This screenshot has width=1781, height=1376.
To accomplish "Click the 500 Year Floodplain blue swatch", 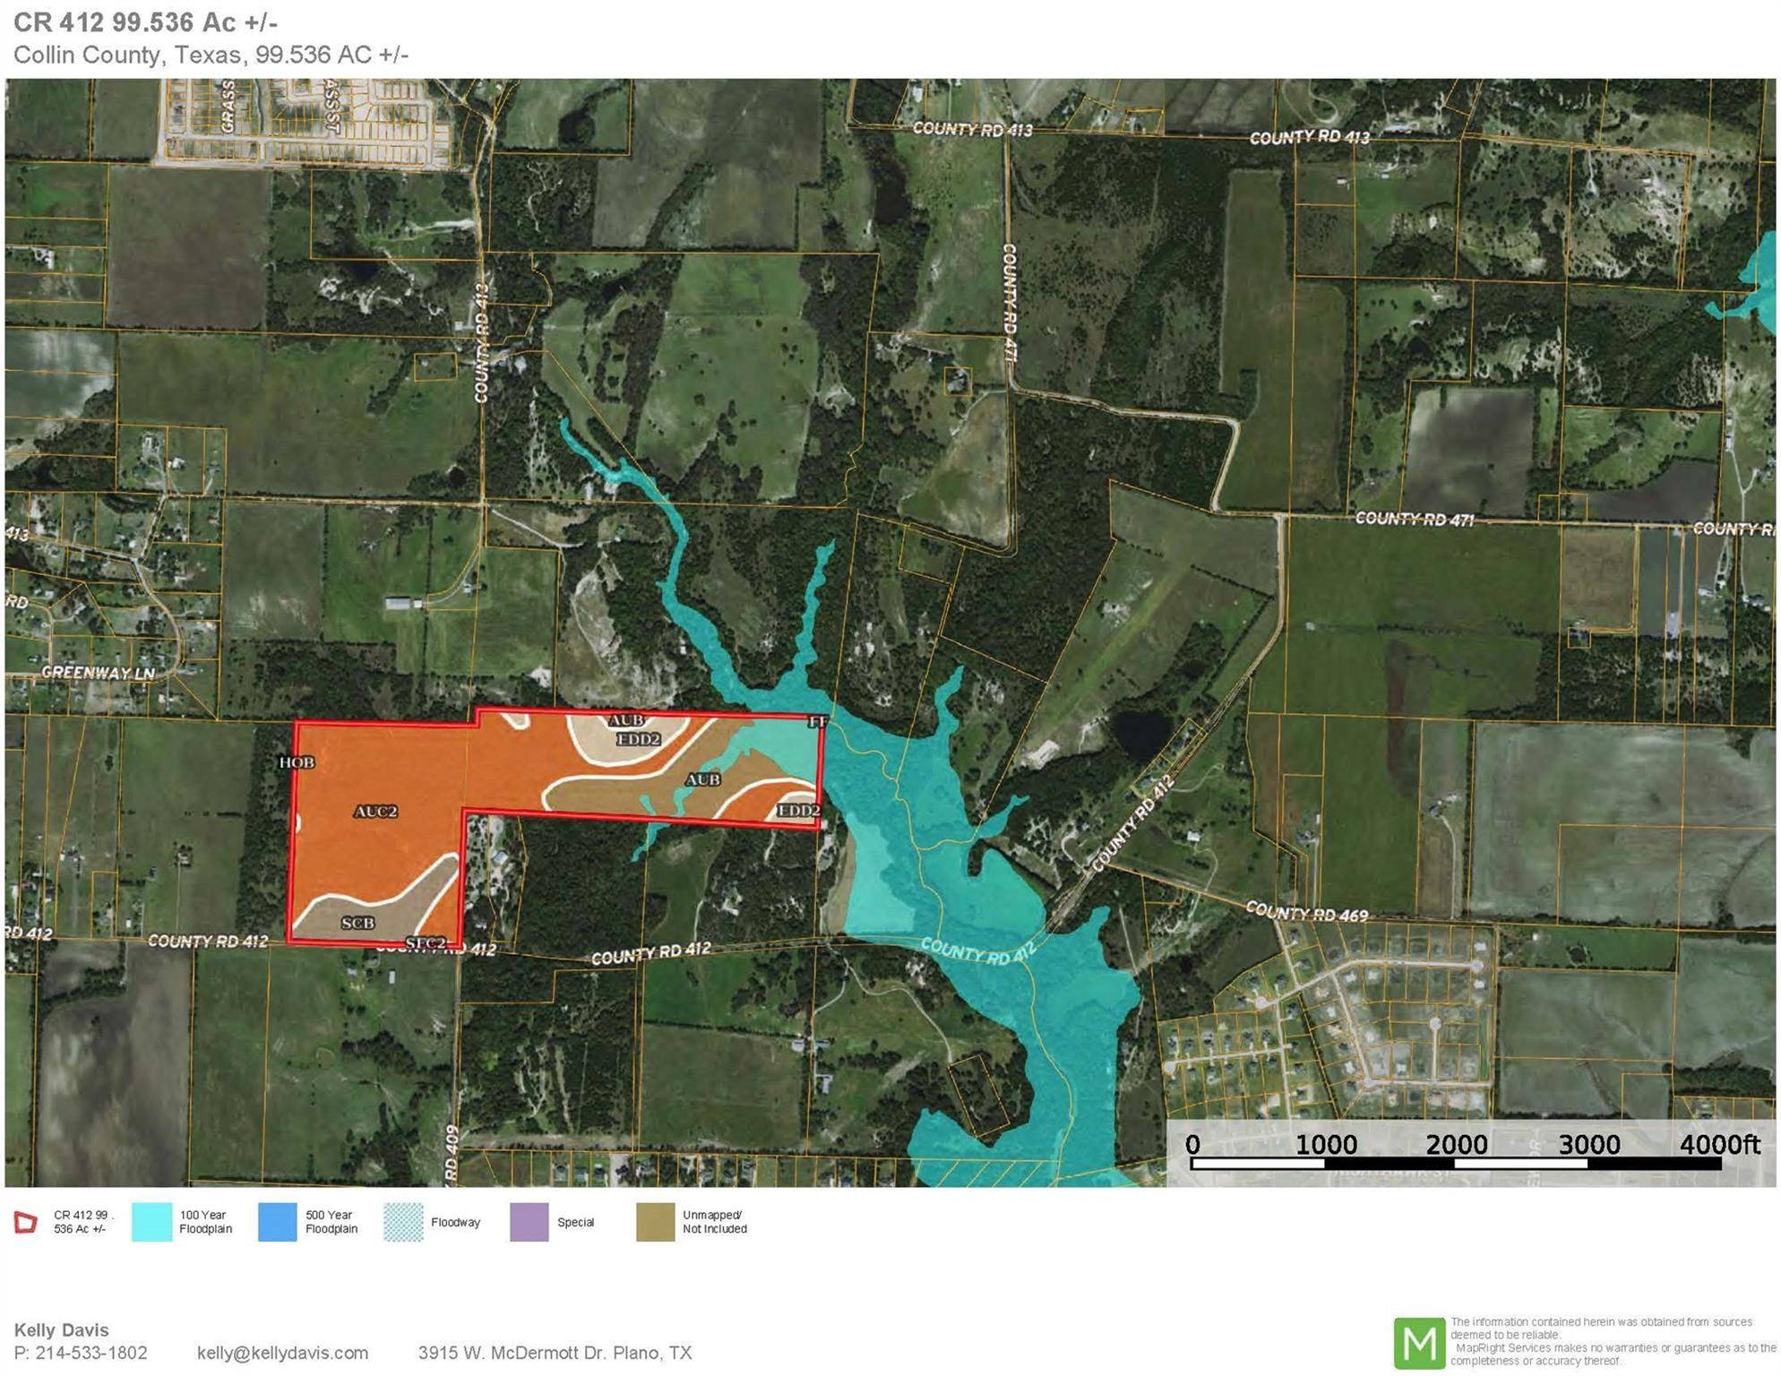I will (277, 1222).
